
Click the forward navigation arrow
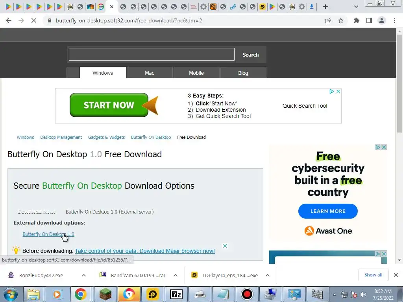(21, 20)
